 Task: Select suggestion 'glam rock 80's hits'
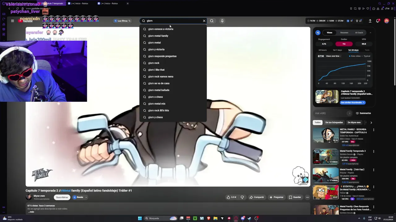coord(173,110)
